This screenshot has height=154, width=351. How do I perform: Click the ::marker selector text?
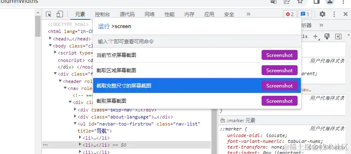point(231,129)
